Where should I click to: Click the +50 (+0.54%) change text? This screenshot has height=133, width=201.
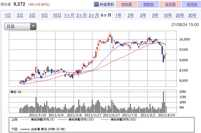tap(39, 5)
